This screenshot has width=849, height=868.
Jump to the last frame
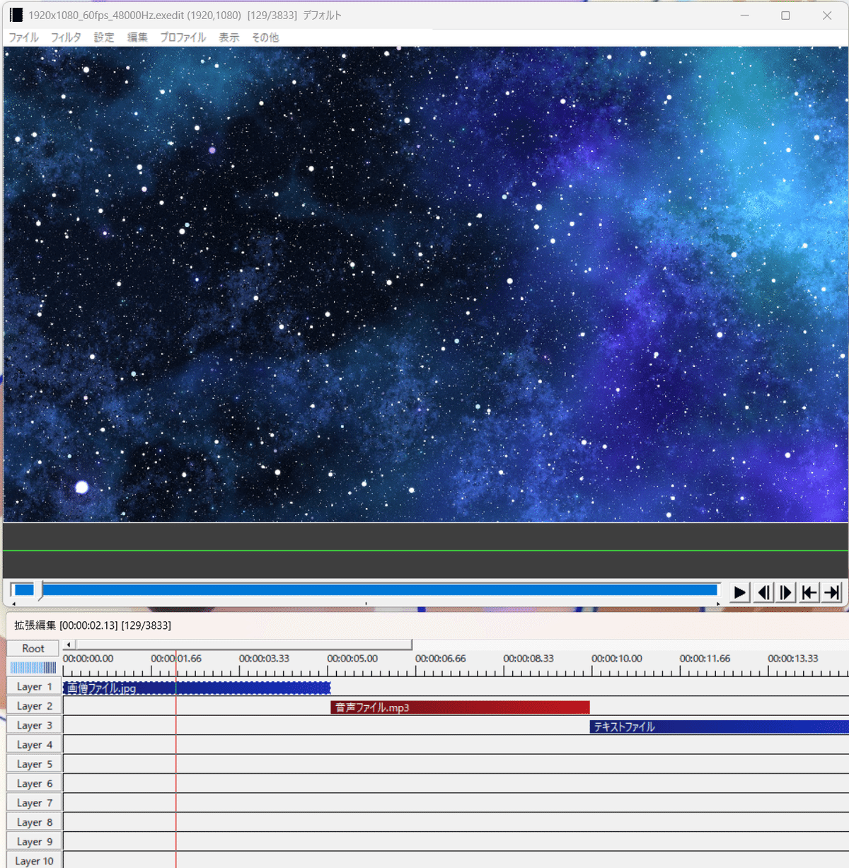click(833, 592)
